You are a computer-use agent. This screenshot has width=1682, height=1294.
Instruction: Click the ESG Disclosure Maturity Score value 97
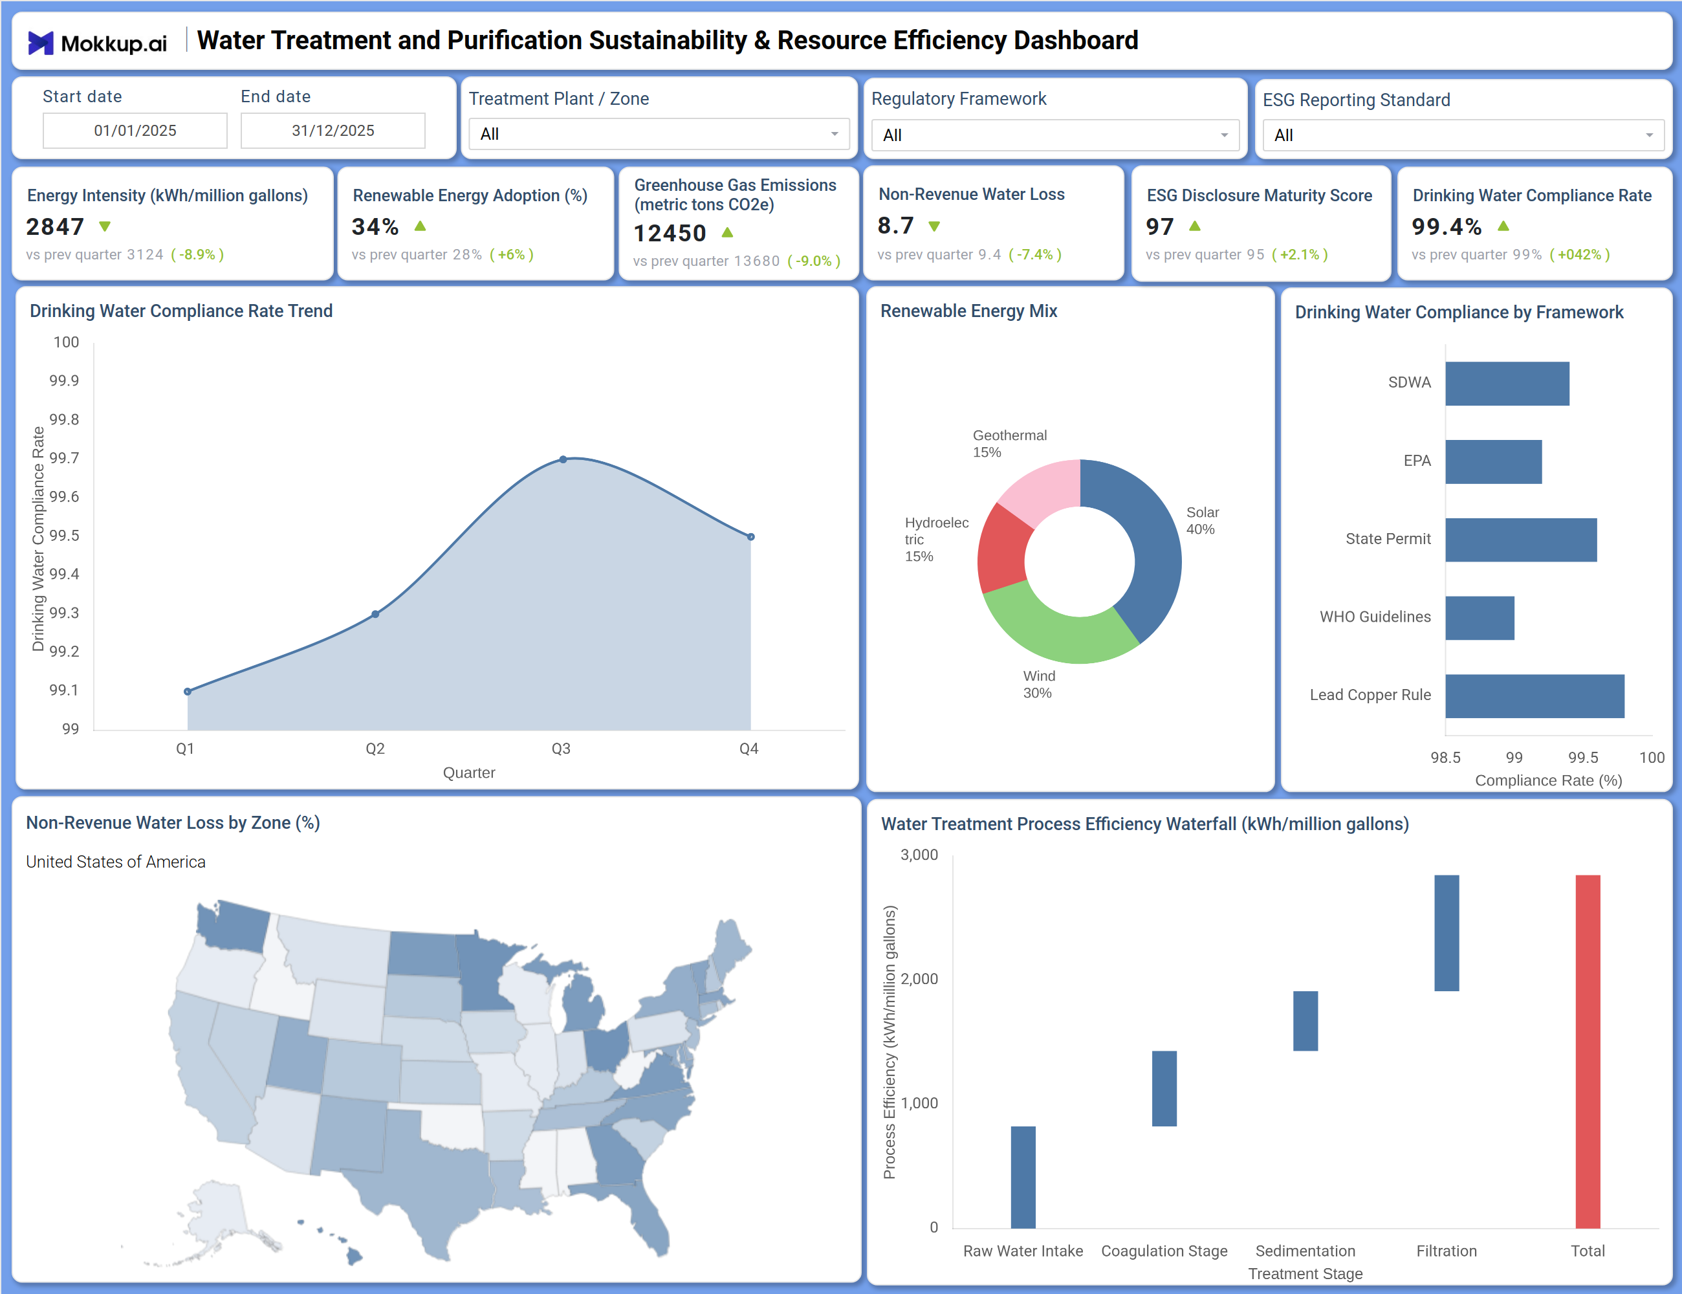1160,226
